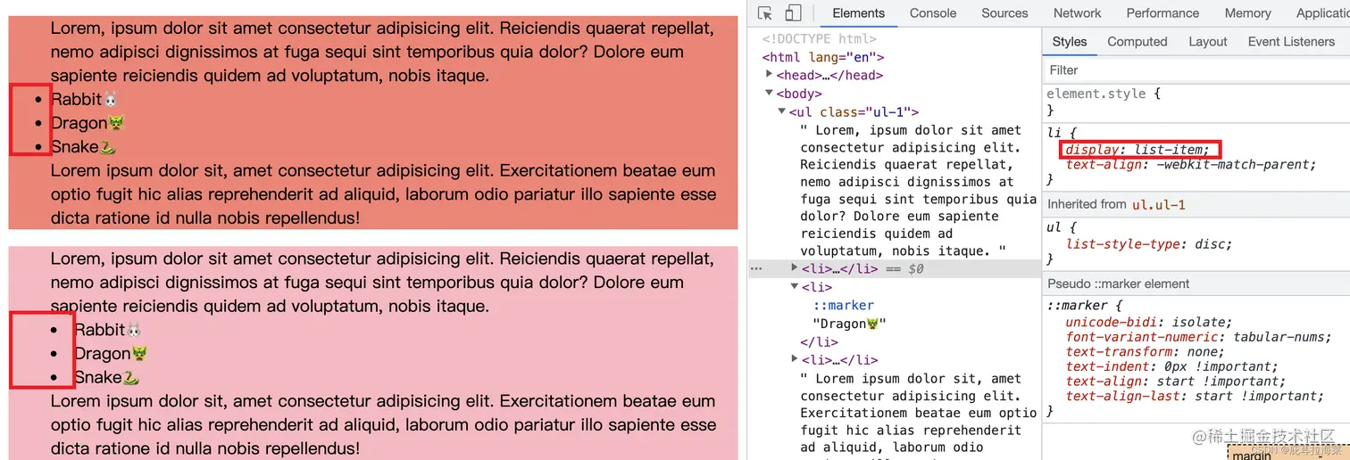Click the display: list-item declaration
1350x460 pixels.
1137,150
